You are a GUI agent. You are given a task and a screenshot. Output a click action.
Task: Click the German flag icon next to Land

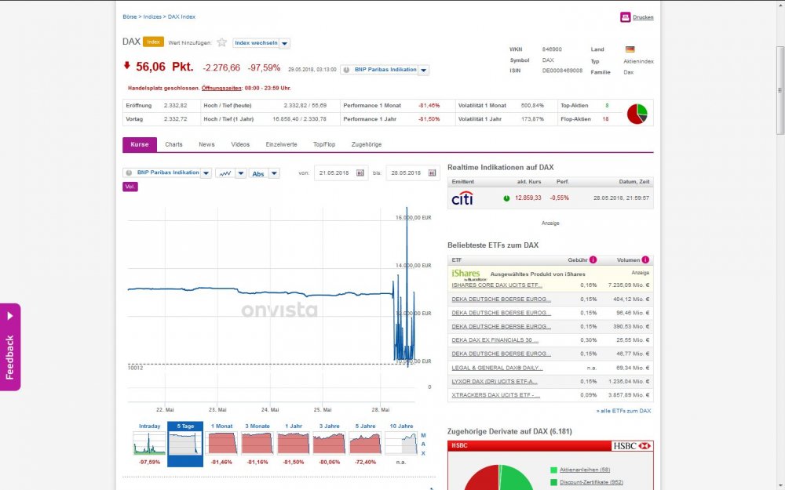(630, 49)
